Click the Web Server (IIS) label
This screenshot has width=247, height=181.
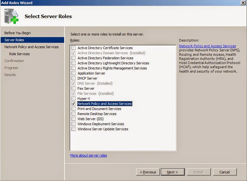tap(90, 119)
